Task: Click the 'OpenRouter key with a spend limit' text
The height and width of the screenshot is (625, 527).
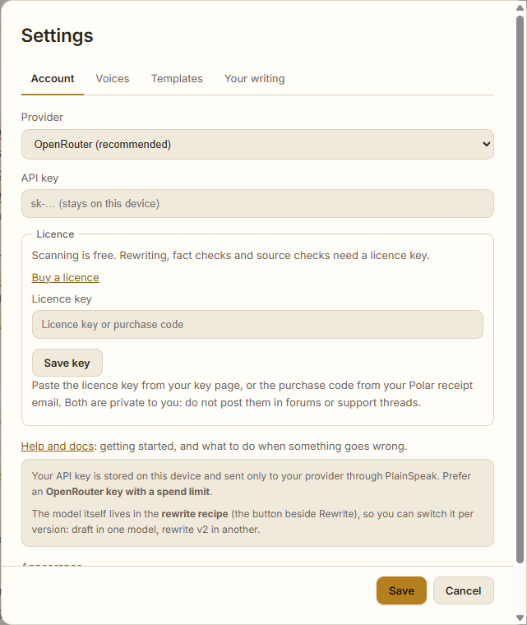Action: (127, 492)
